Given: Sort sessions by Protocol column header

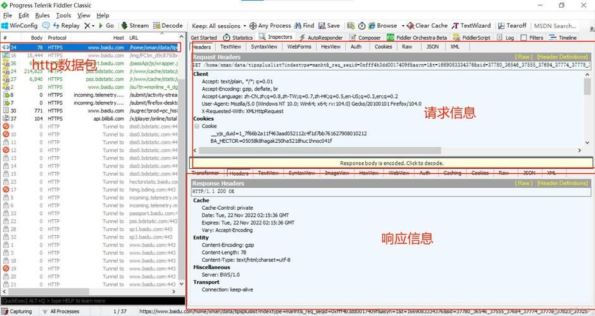Looking at the screenshot, I should (57, 37).
